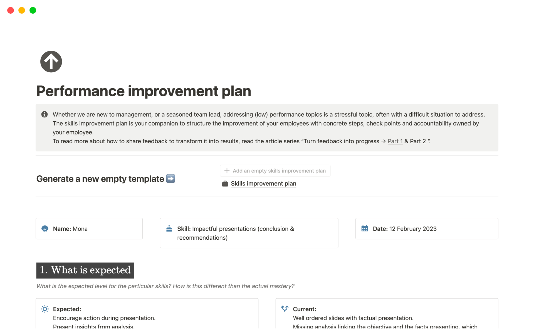534x334 pixels.
Task: Click the icon beside the Skill field
Action: [169, 228]
